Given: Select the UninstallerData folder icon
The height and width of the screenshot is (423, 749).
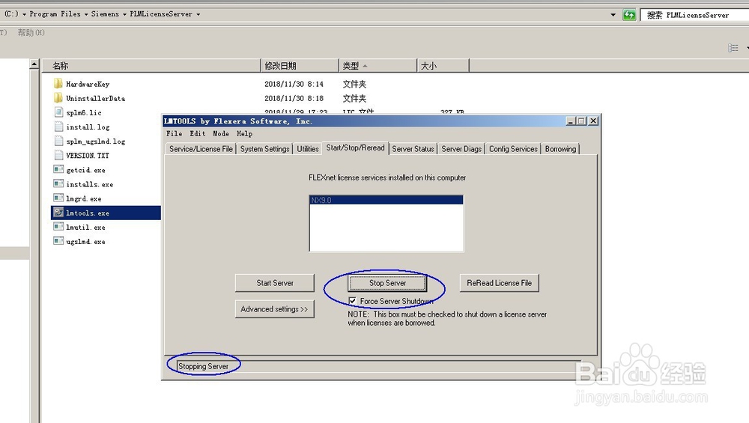Looking at the screenshot, I should [x=58, y=98].
